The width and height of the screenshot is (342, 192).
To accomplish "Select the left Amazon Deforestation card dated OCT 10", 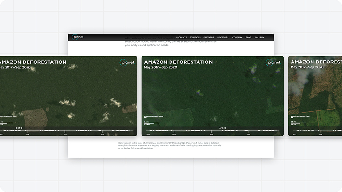I will tap(69, 96).
